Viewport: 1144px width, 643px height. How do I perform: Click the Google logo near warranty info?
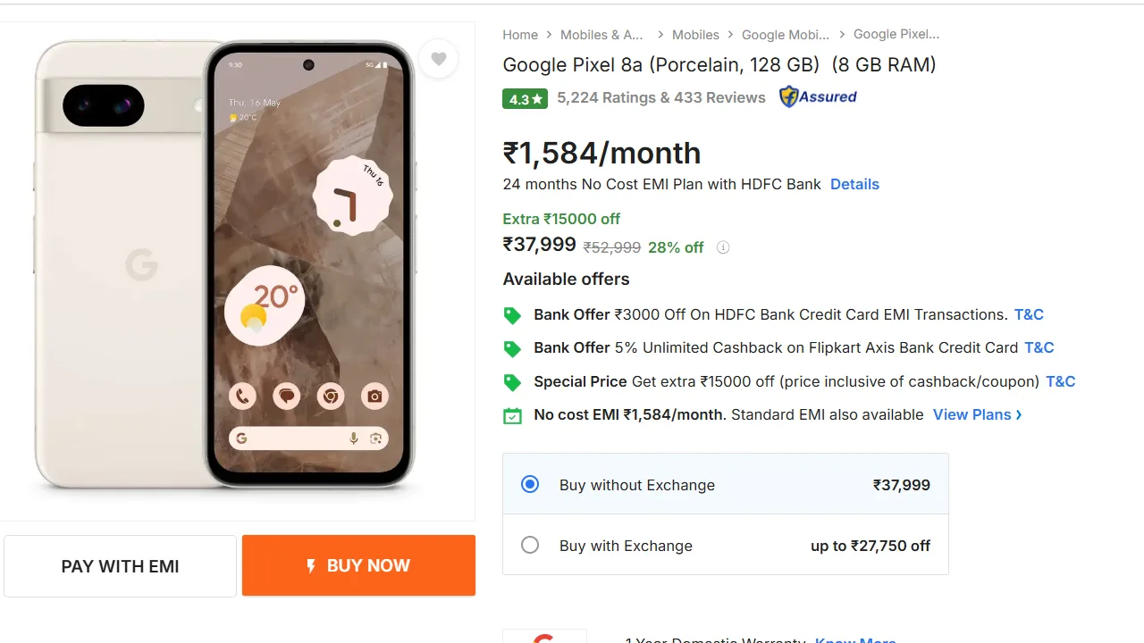(545, 638)
